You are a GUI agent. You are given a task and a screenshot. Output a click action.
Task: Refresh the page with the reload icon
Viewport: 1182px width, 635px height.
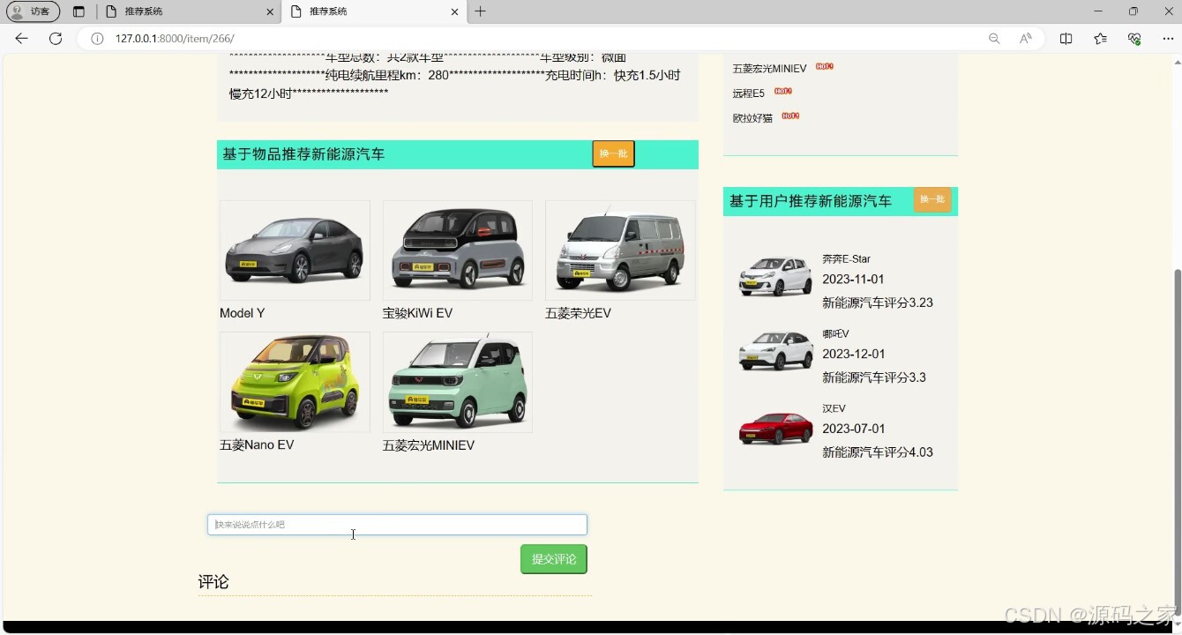point(56,38)
